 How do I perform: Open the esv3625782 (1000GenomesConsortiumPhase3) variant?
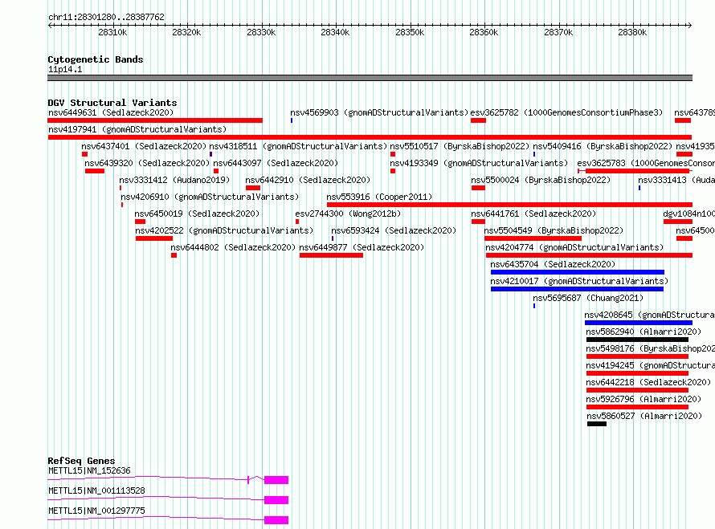click(566, 112)
